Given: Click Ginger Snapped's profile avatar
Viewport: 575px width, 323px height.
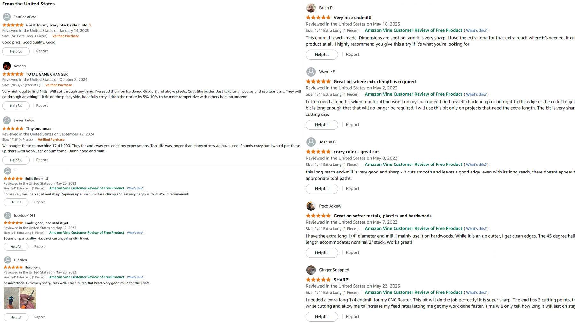Looking at the screenshot, I should coord(311,270).
